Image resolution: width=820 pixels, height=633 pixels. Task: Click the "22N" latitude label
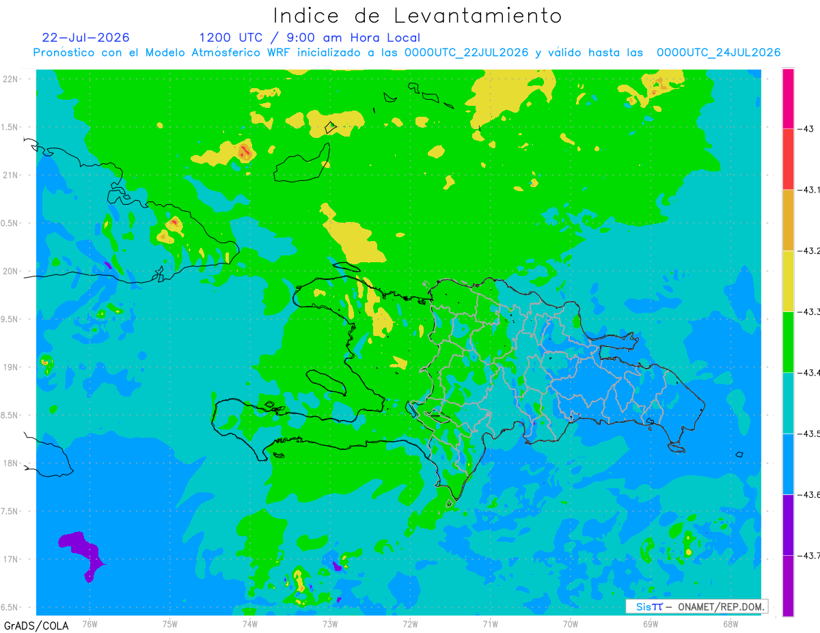10,79
